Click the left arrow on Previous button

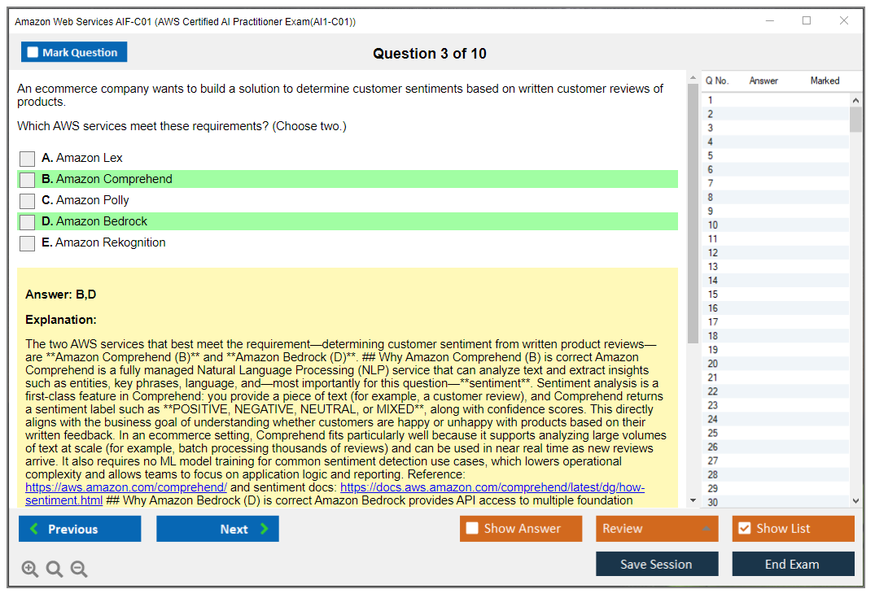click(34, 529)
